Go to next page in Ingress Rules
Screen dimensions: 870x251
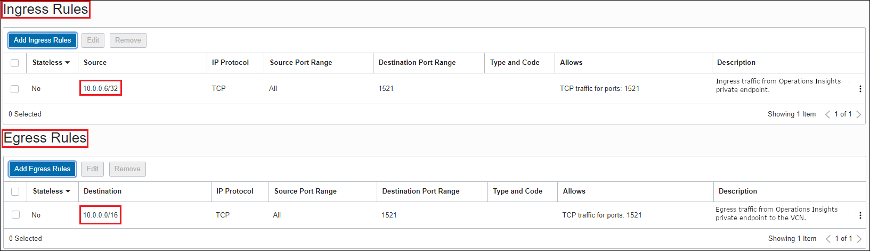click(x=858, y=114)
